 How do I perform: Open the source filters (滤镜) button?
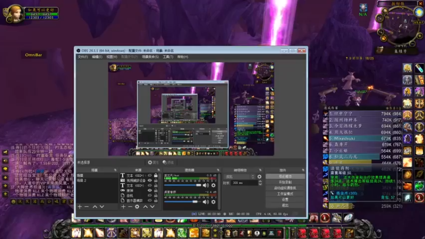[x=168, y=163]
